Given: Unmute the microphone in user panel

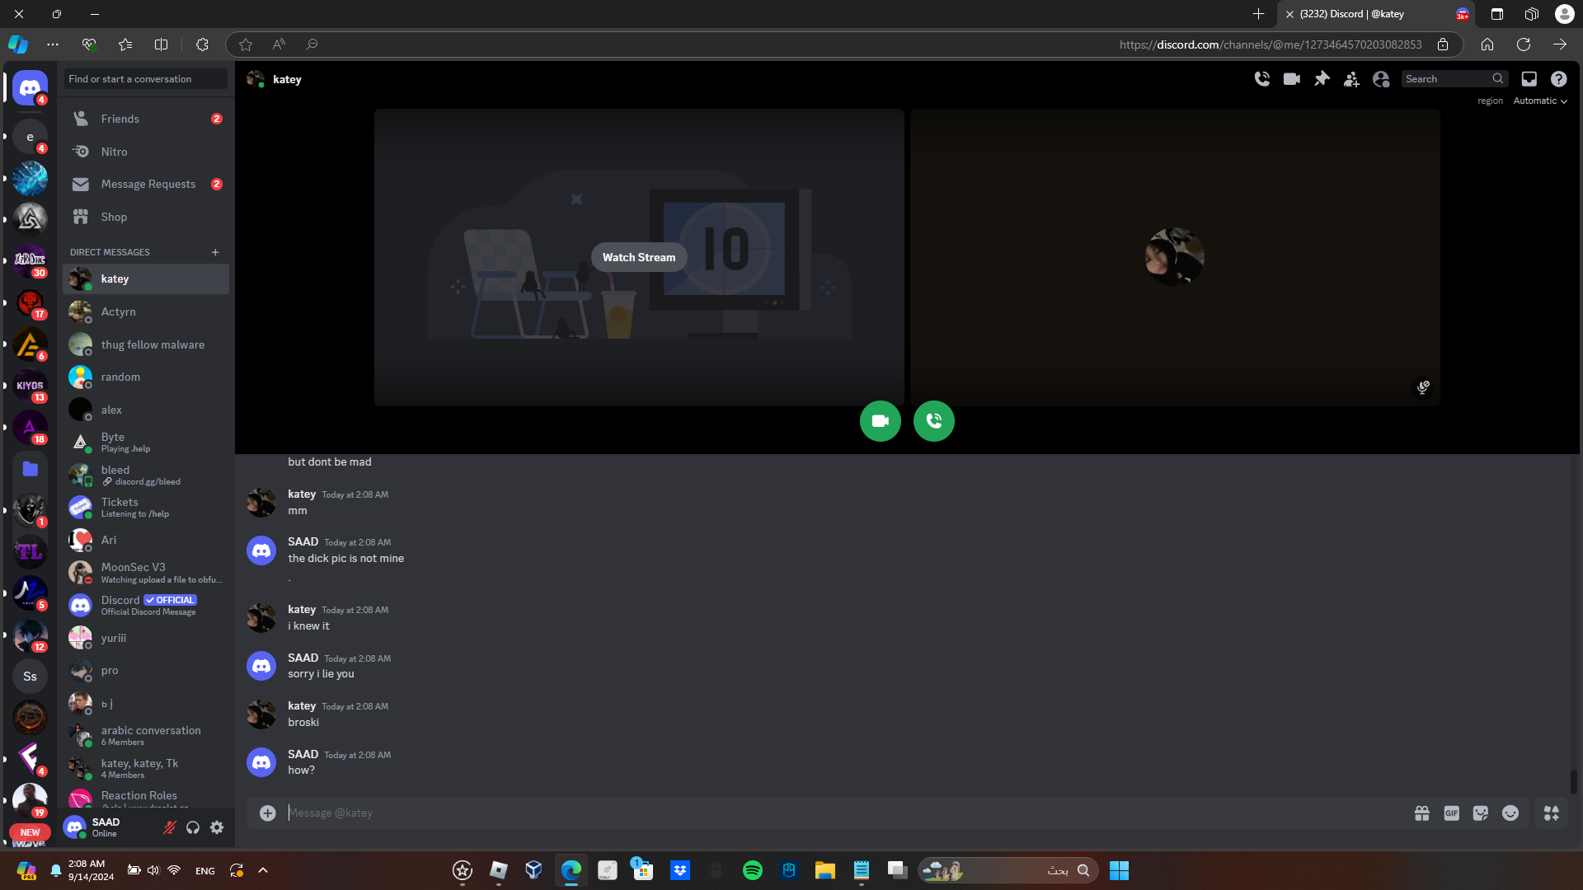Looking at the screenshot, I should tap(170, 827).
